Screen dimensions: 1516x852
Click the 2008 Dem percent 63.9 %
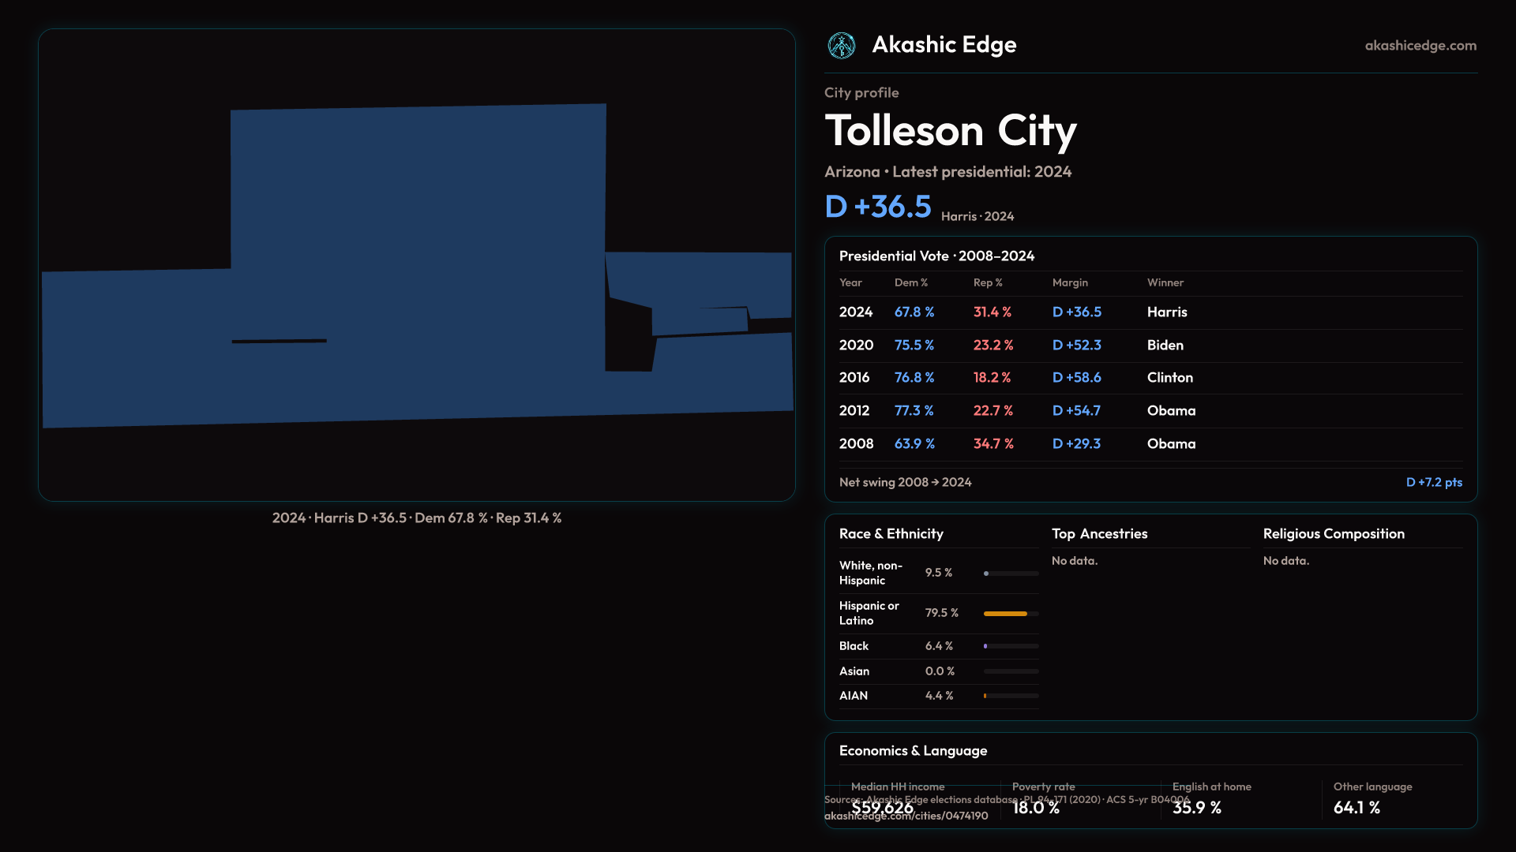(x=914, y=444)
